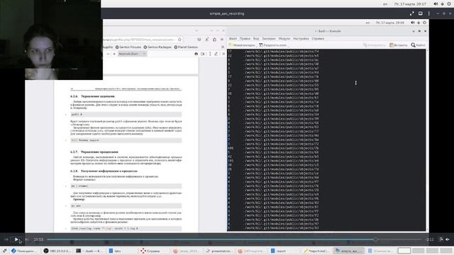Switch to the bash Konsole taskbar window
Viewport: 454px width, 255px height.
[89, 251]
